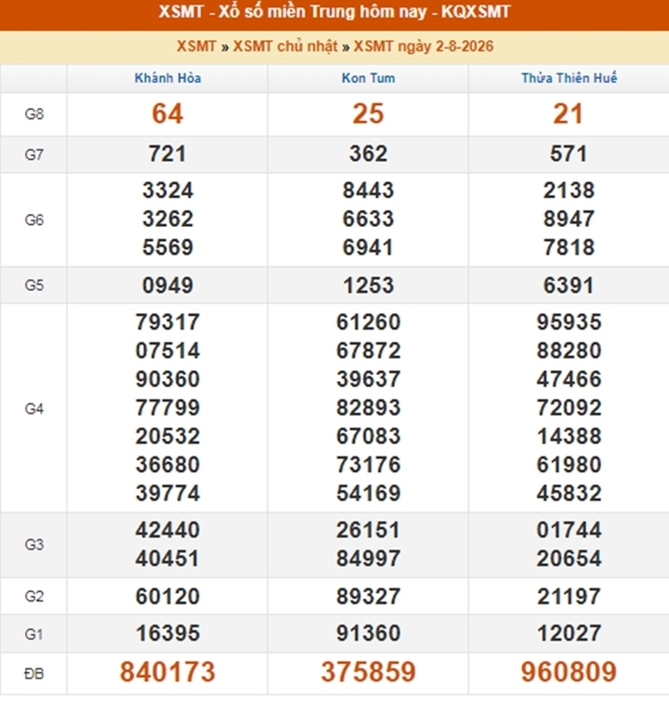Select Thừa Thiên Huế G7 number 571
The width and height of the screenshot is (669, 701).
[569, 154]
